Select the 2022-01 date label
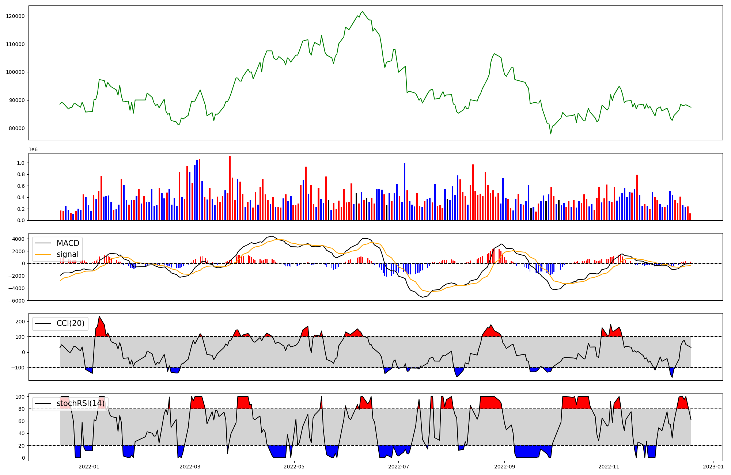The height and width of the screenshot is (475, 731). coord(89,467)
